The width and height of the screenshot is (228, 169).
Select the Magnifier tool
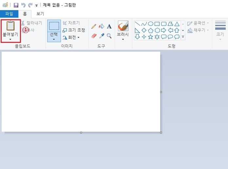(109, 36)
